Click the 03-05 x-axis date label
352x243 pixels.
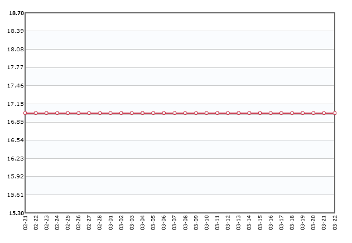click(x=153, y=222)
